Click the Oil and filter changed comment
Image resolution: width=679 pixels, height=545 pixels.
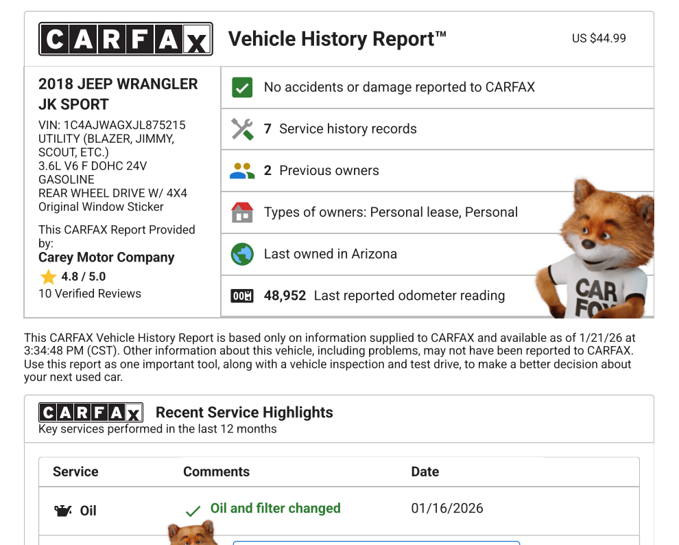tap(275, 509)
